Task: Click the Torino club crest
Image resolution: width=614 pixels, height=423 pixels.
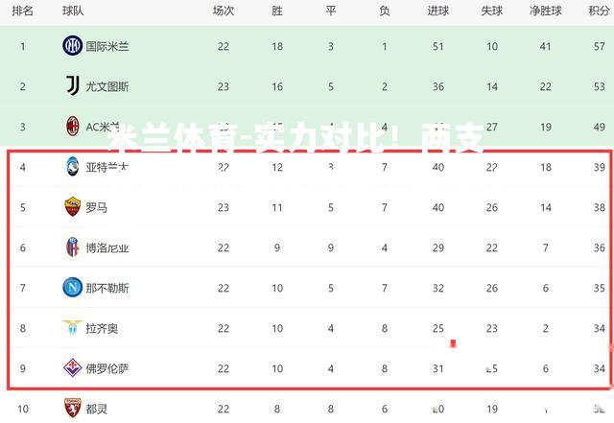Action: (x=73, y=408)
